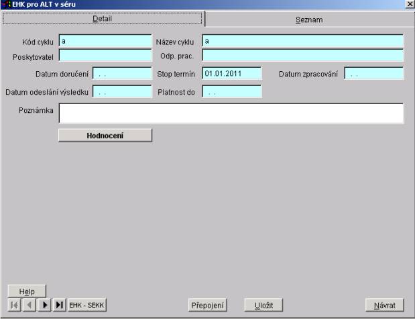Click the EHK - SEKK button
The height and width of the screenshot is (319, 415).
tap(86, 305)
